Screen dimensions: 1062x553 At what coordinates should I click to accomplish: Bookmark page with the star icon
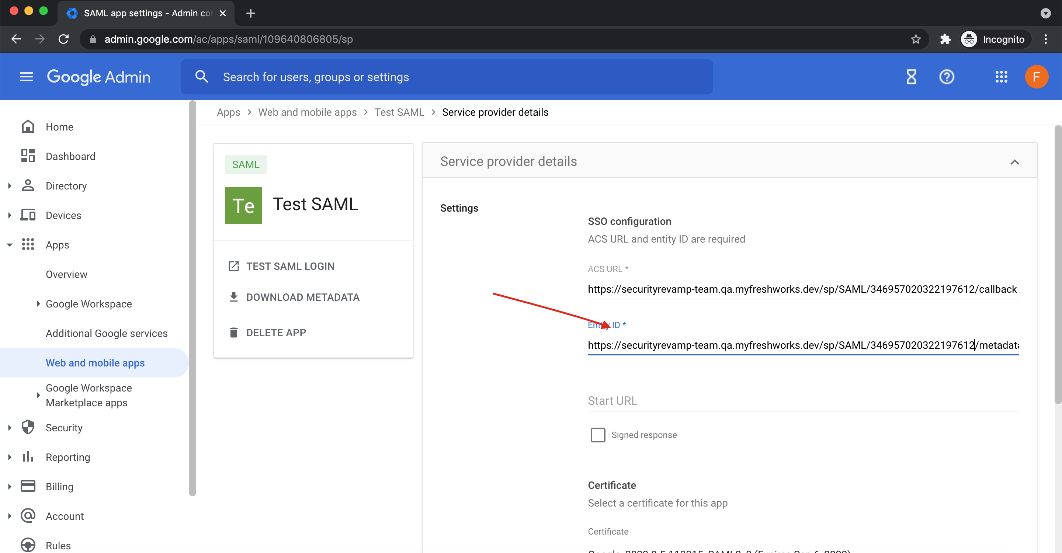[x=916, y=39]
